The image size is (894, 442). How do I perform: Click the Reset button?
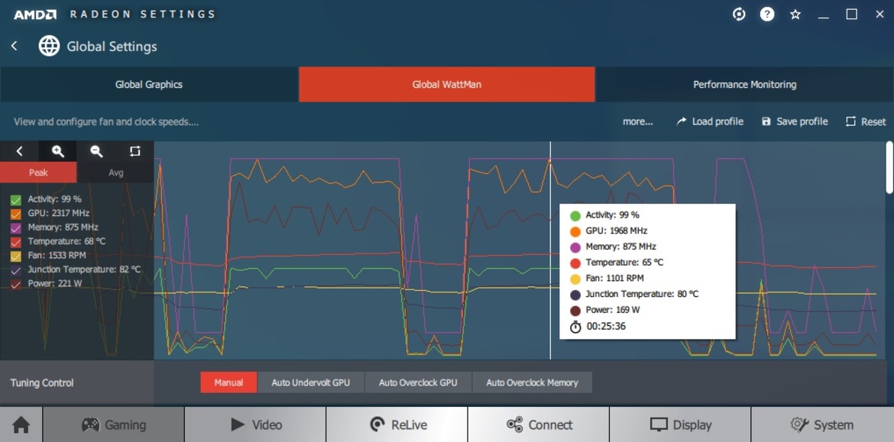pyautogui.click(x=866, y=121)
